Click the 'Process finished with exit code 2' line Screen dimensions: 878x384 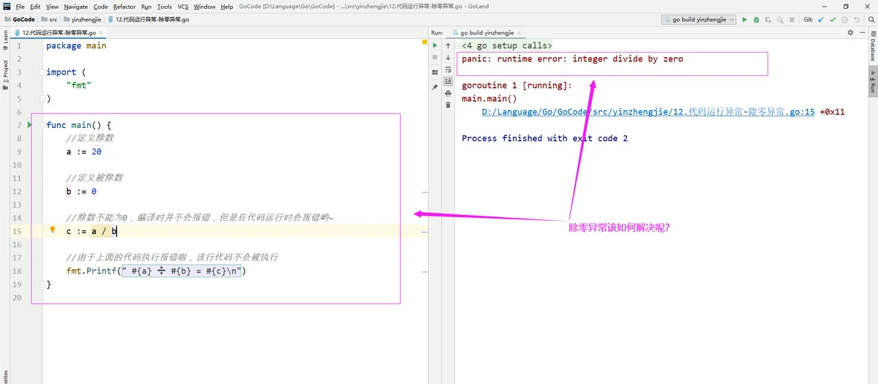[544, 138]
